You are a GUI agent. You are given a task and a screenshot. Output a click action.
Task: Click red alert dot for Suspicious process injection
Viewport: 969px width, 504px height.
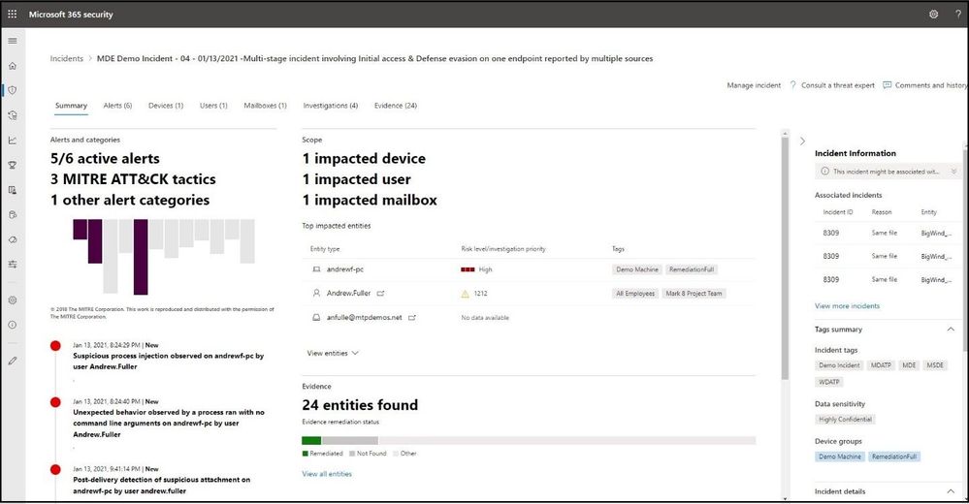[55, 346]
